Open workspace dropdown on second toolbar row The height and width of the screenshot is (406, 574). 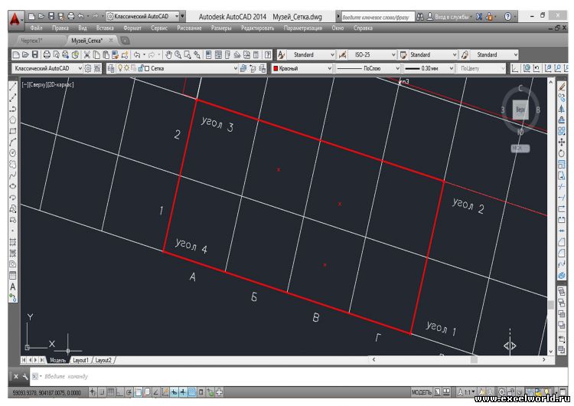click(x=47, y=68)
